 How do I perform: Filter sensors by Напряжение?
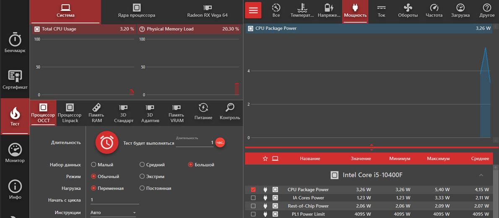pos(329,11)
